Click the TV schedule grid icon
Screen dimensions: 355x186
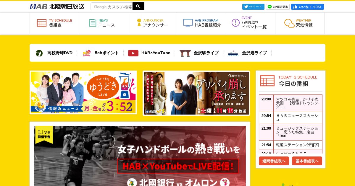42,23
